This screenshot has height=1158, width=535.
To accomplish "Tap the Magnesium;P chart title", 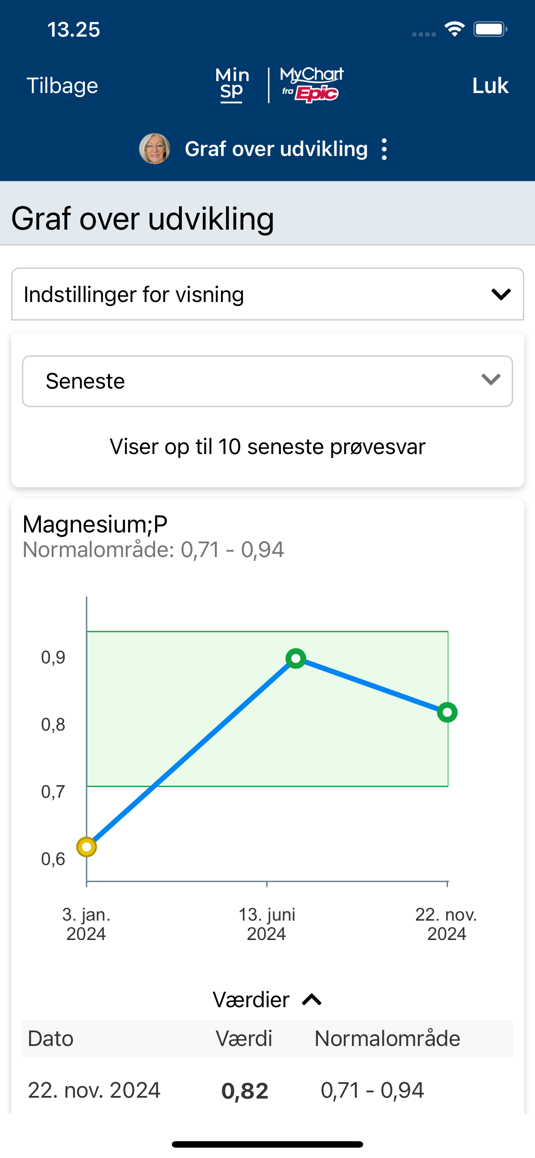I will pos(95,524).
